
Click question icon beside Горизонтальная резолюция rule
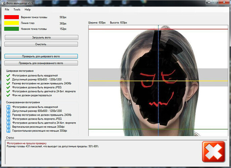[8, 131]
